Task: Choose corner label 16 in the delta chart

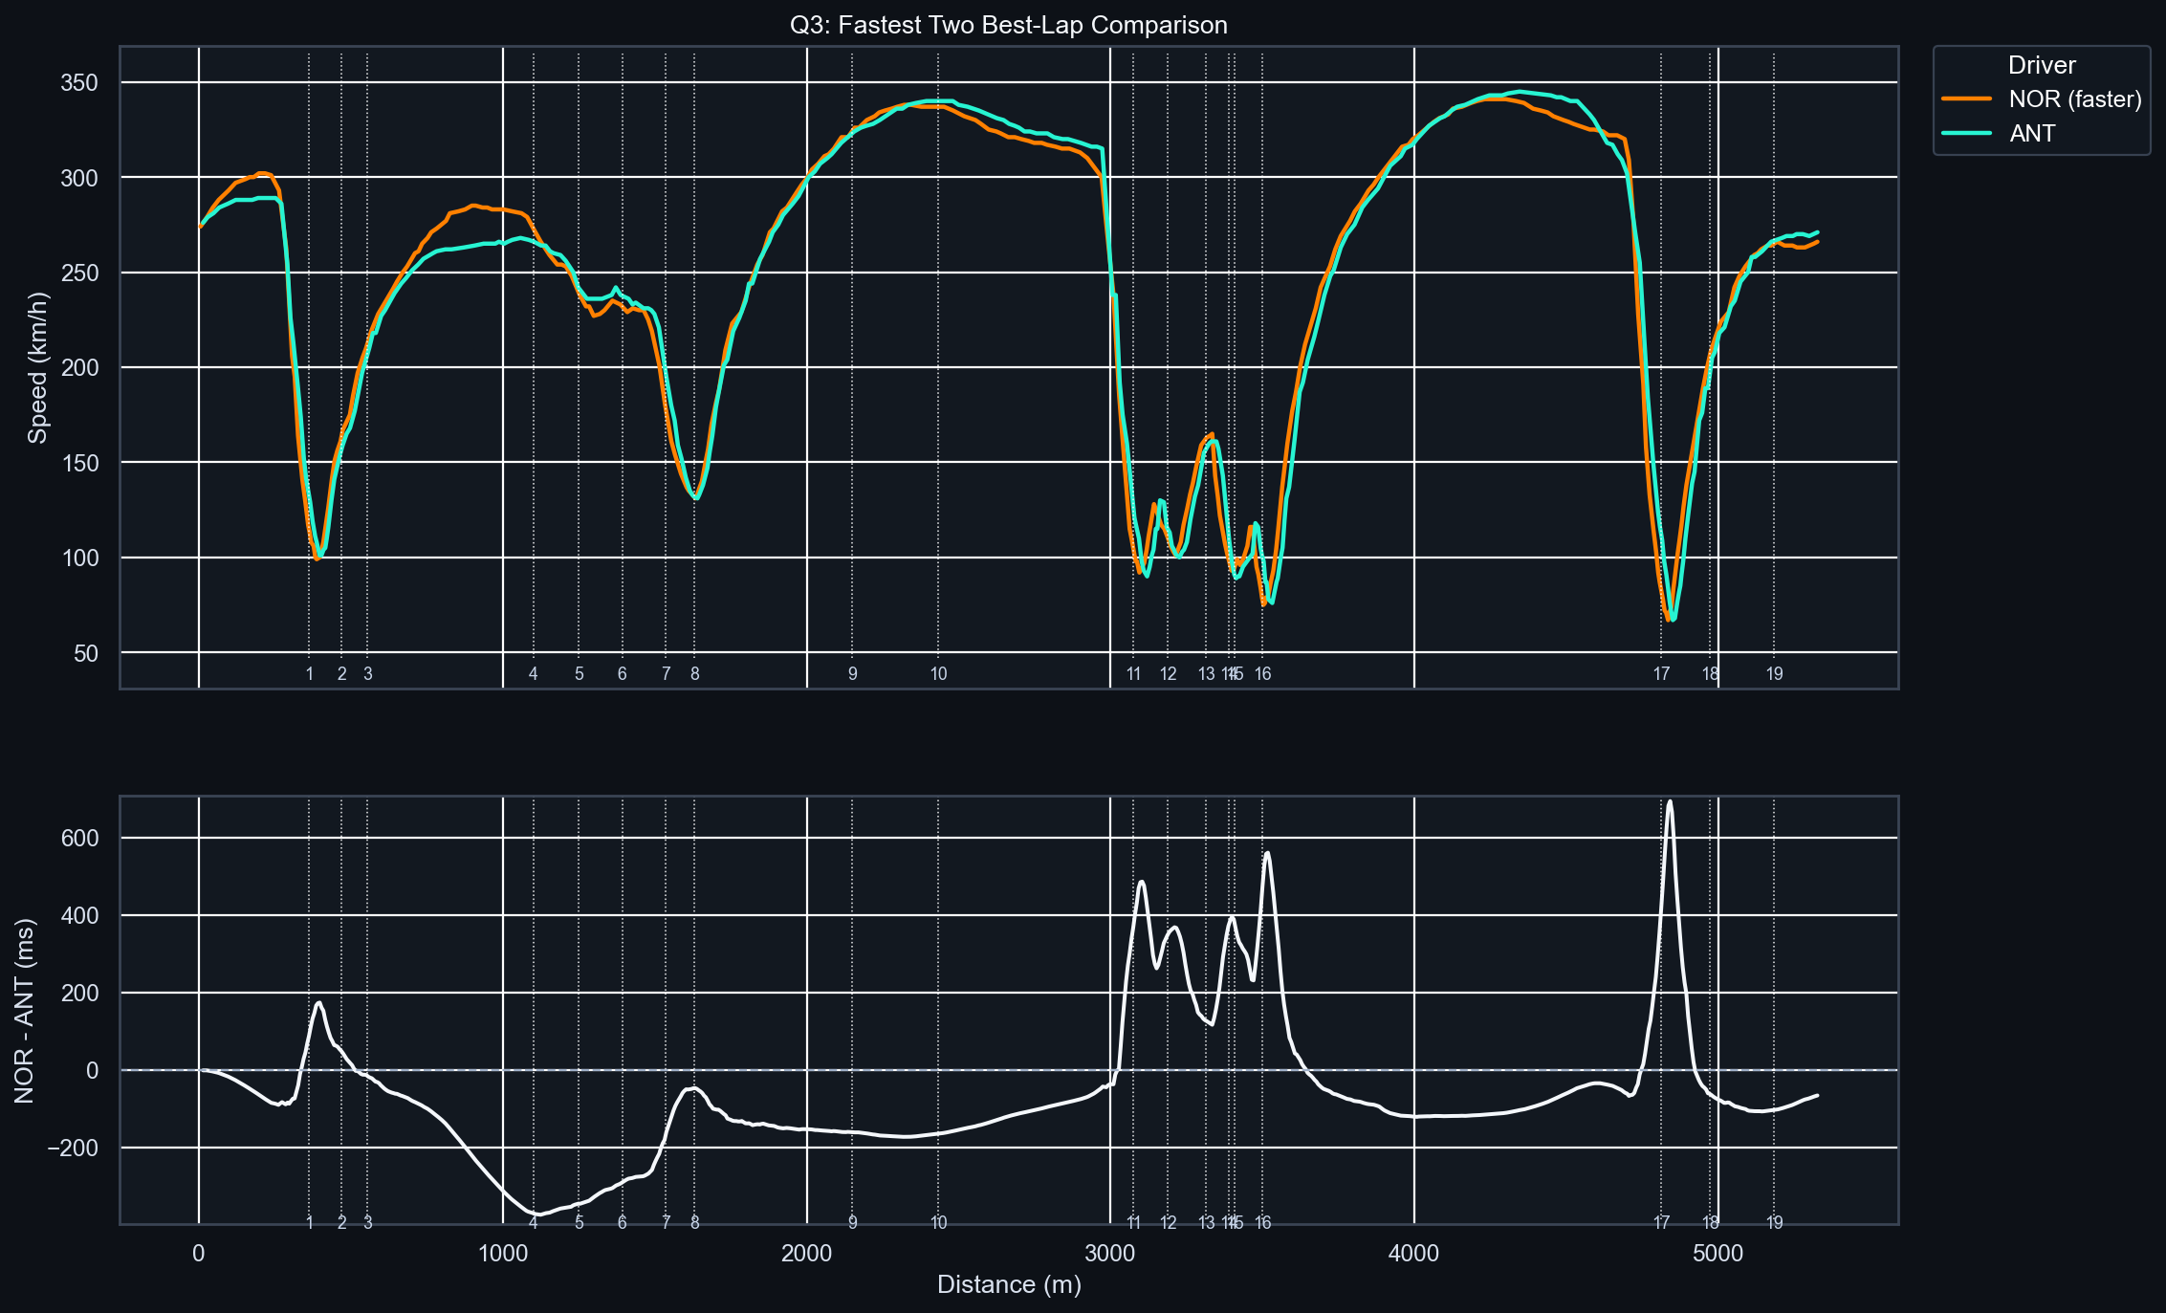Action: point(1263,1223)
